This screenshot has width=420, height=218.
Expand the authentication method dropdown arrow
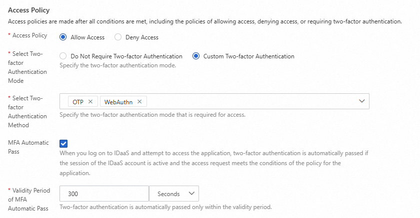point(362,101)
